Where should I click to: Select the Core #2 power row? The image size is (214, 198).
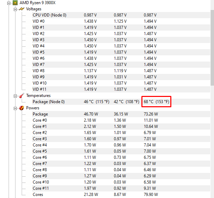pyautogui.click(x=121, y=133)
